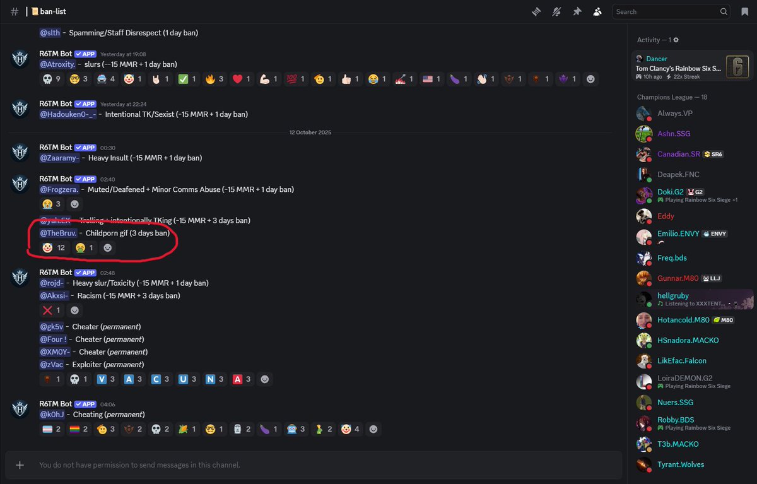Open the @Frogzera. mention

click(60, 189)
